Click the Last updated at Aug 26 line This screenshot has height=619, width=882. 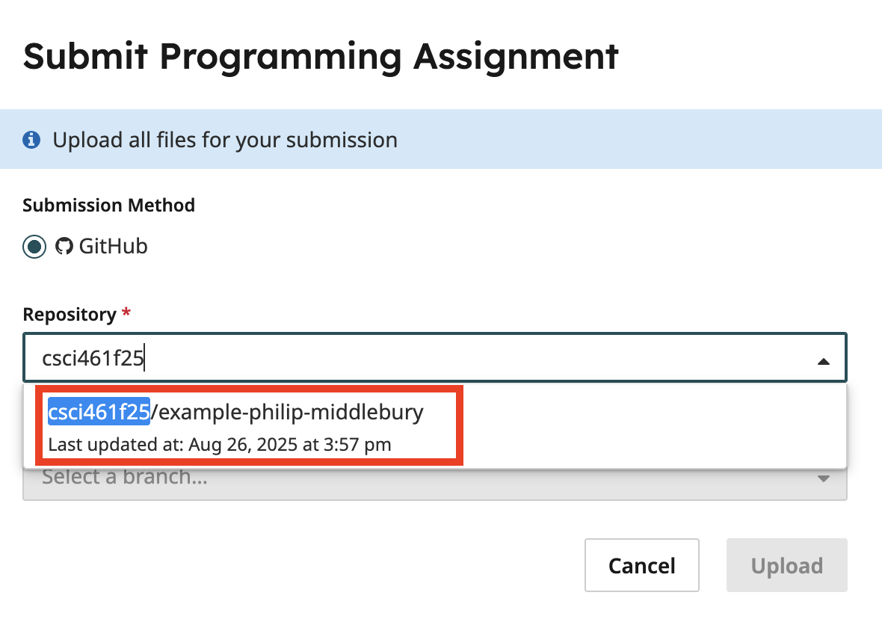(219, 445)
